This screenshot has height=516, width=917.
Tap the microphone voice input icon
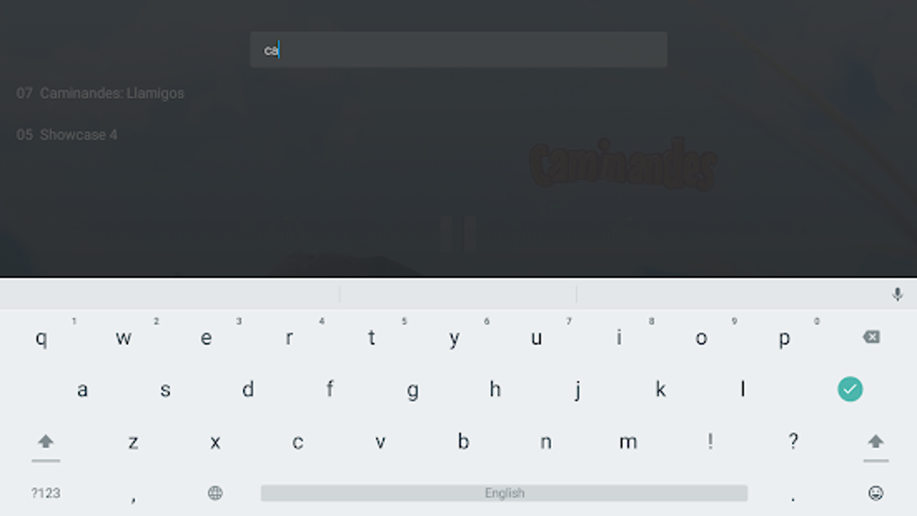click(897, 294)
